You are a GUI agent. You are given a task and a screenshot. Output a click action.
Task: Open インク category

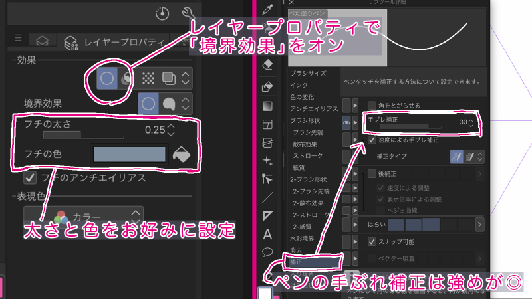point(299,85)
